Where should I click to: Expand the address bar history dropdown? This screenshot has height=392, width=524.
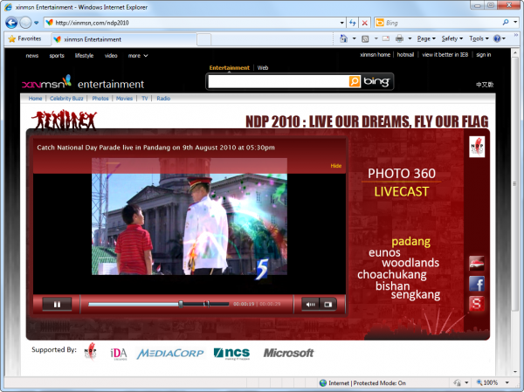(x=341, y=23)
